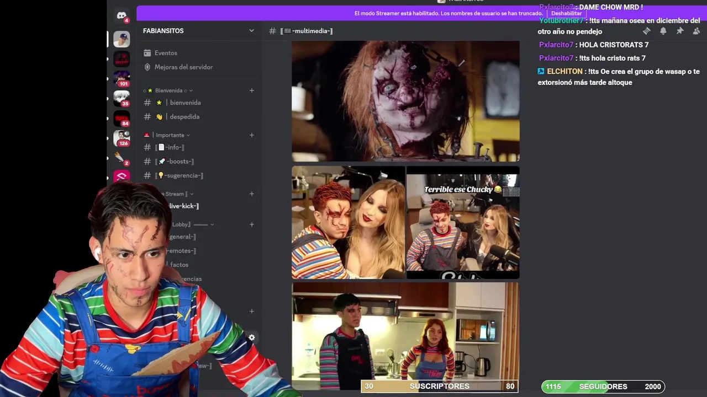
Task: Open the server showing the 2 badge
Action: pos(122,158)
